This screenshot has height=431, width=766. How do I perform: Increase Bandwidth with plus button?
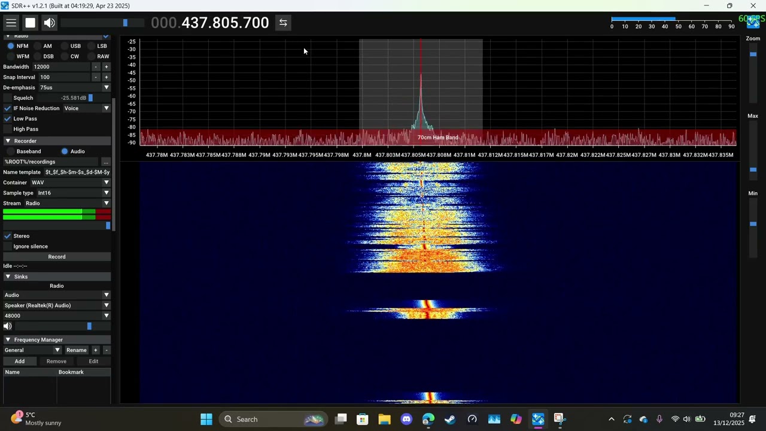coord(107,67)
